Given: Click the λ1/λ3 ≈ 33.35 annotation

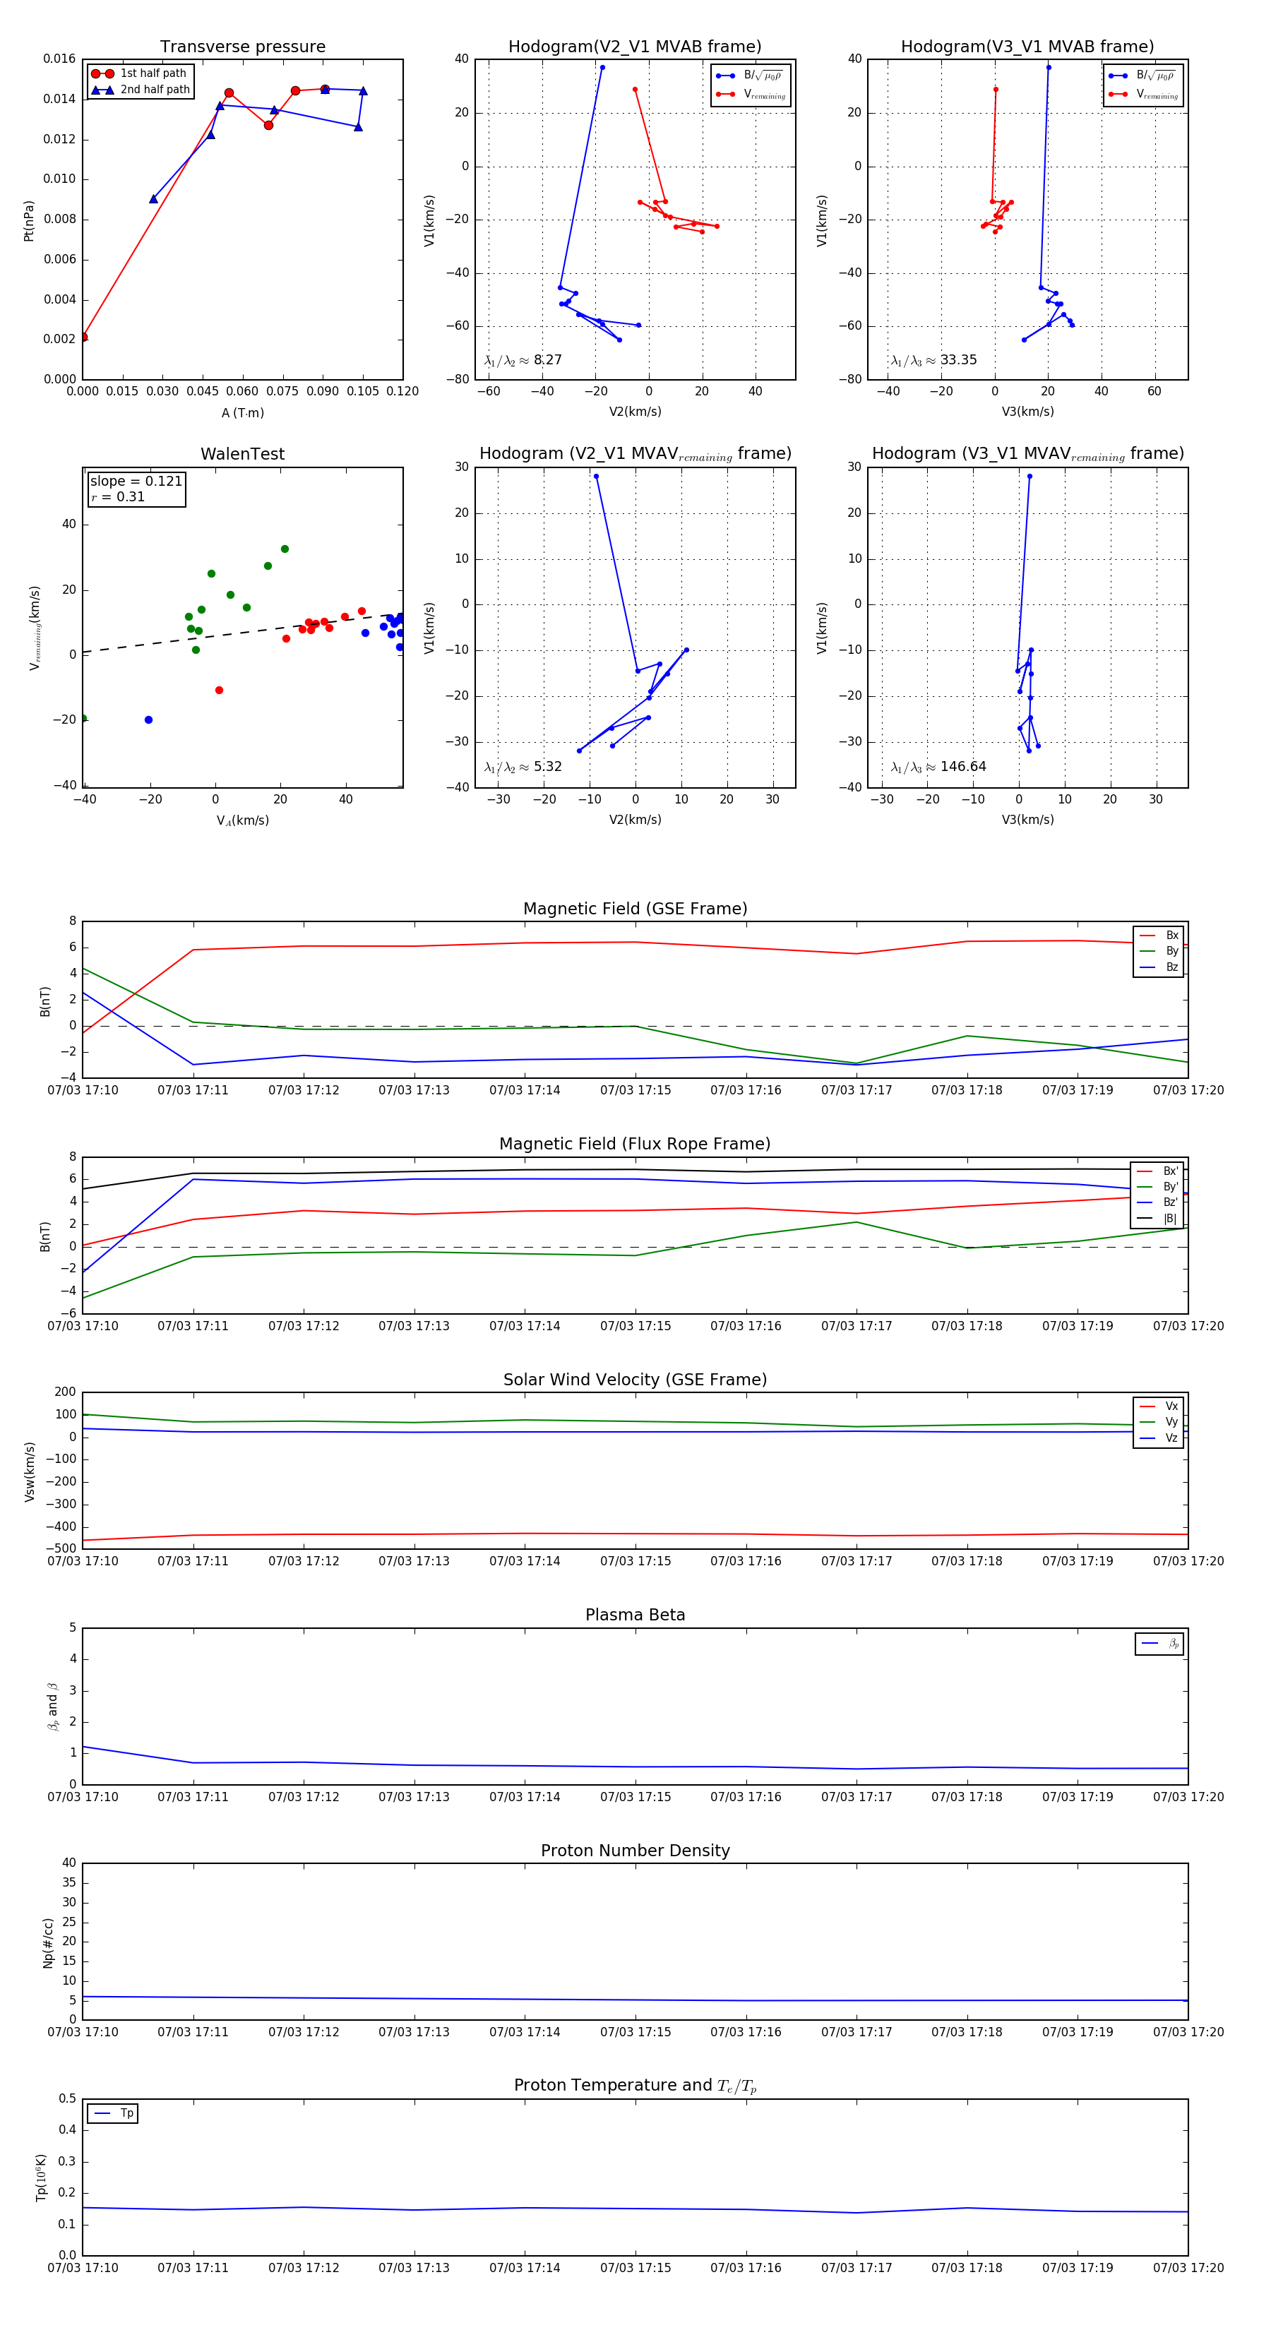Looking at the screenshot, I should pos(933,360).
